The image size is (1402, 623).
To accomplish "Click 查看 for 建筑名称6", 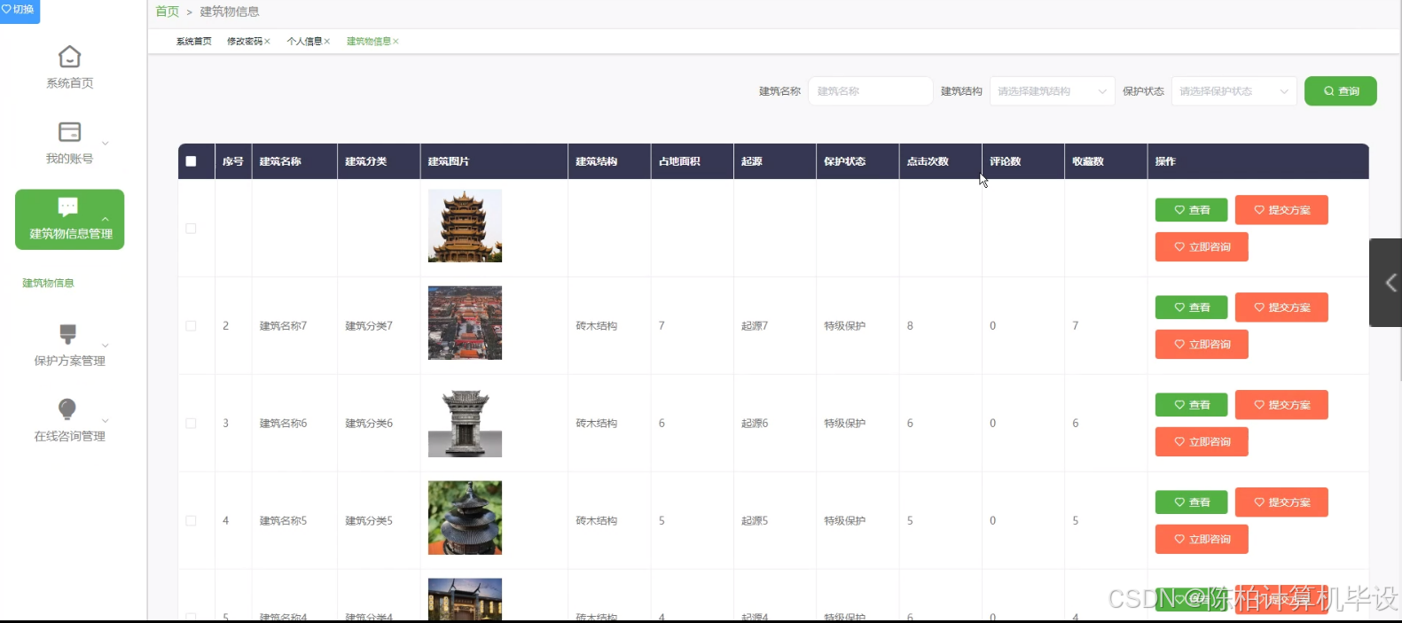I will click(1191, 405).
